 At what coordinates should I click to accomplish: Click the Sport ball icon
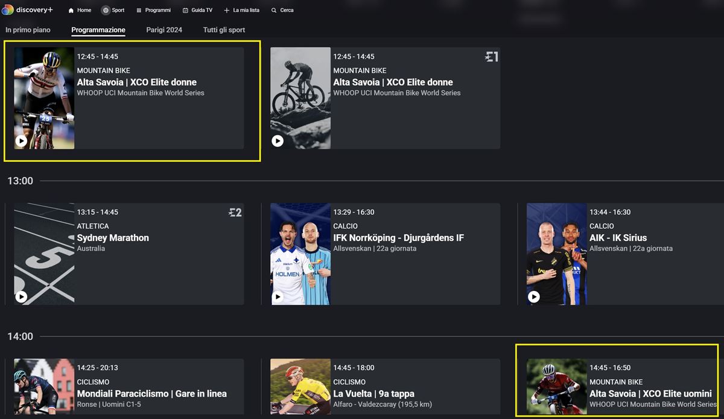pos(106,10)
